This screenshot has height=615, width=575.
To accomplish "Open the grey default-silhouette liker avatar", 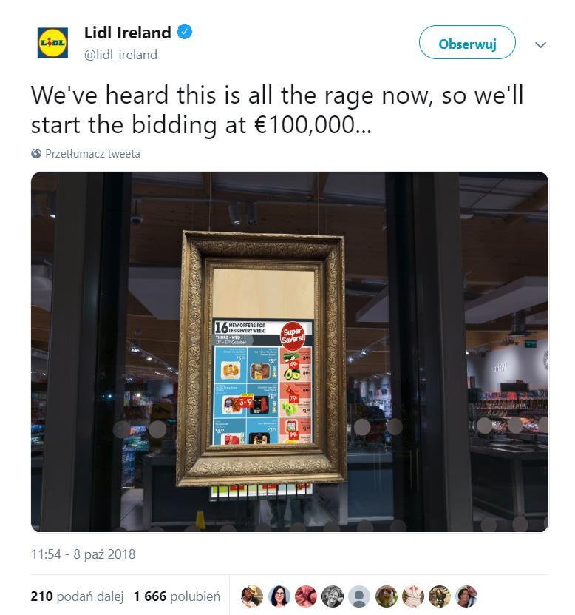I will point(358,596).
